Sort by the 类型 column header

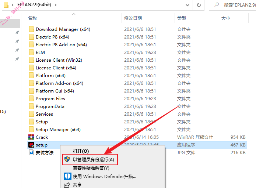pos(182,18)
